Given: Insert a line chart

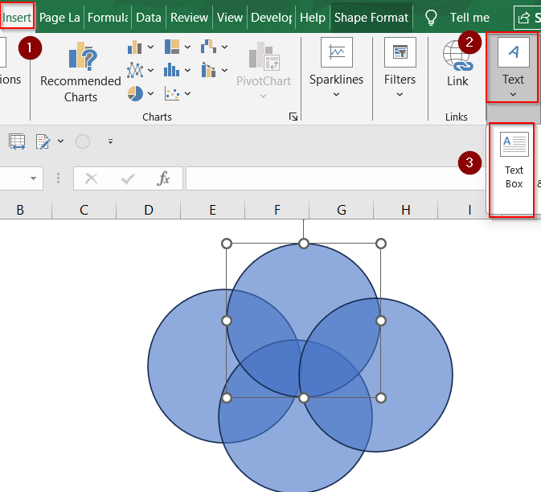Looking at the screenshot, I should [135, 70].
